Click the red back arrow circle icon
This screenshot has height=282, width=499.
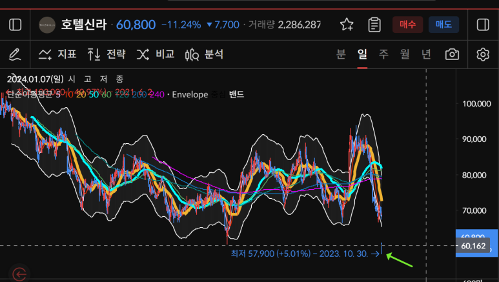[19, 274]
